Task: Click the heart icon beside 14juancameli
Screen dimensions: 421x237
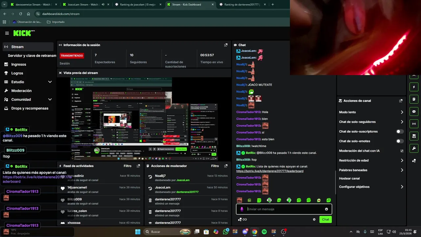Action: pyautogui.click(x=62, y=189)
